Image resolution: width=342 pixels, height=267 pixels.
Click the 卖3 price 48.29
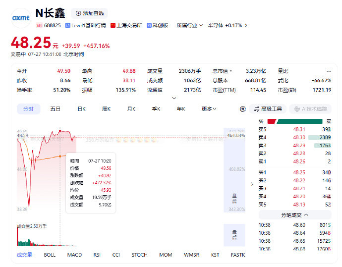tap(299, 146)
